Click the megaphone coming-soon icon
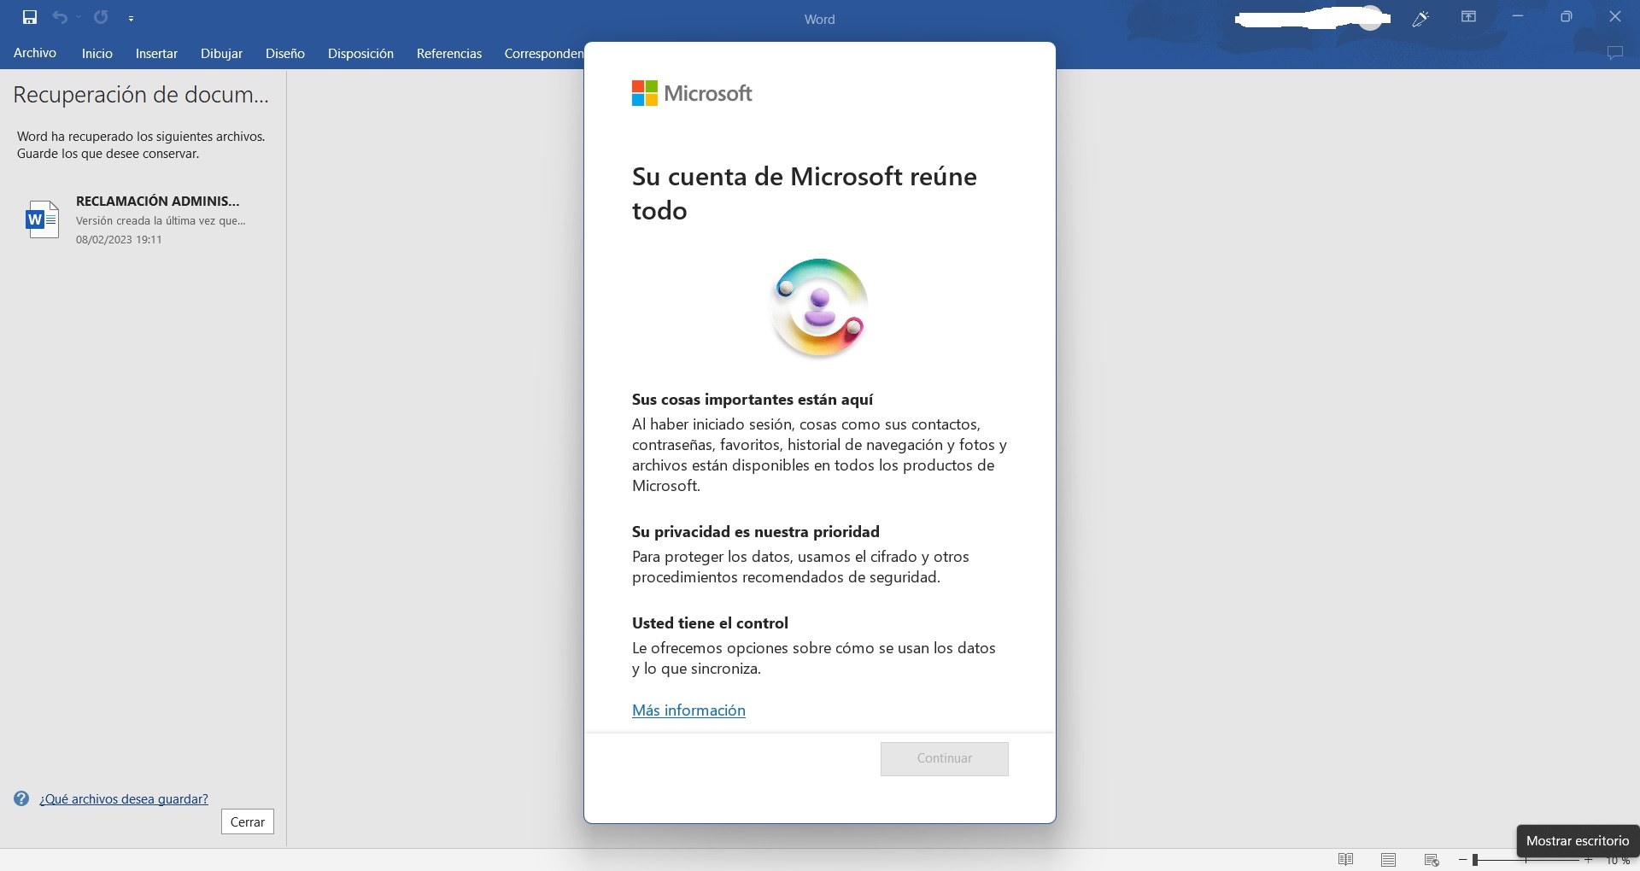Viewport: 1640px width, 871px height. (x=1421, y=18)
